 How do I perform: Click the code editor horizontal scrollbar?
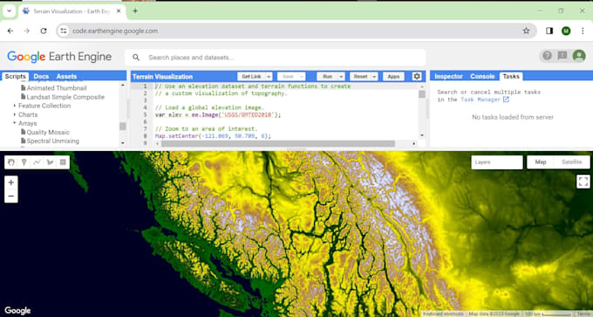[x=278, y=143]
